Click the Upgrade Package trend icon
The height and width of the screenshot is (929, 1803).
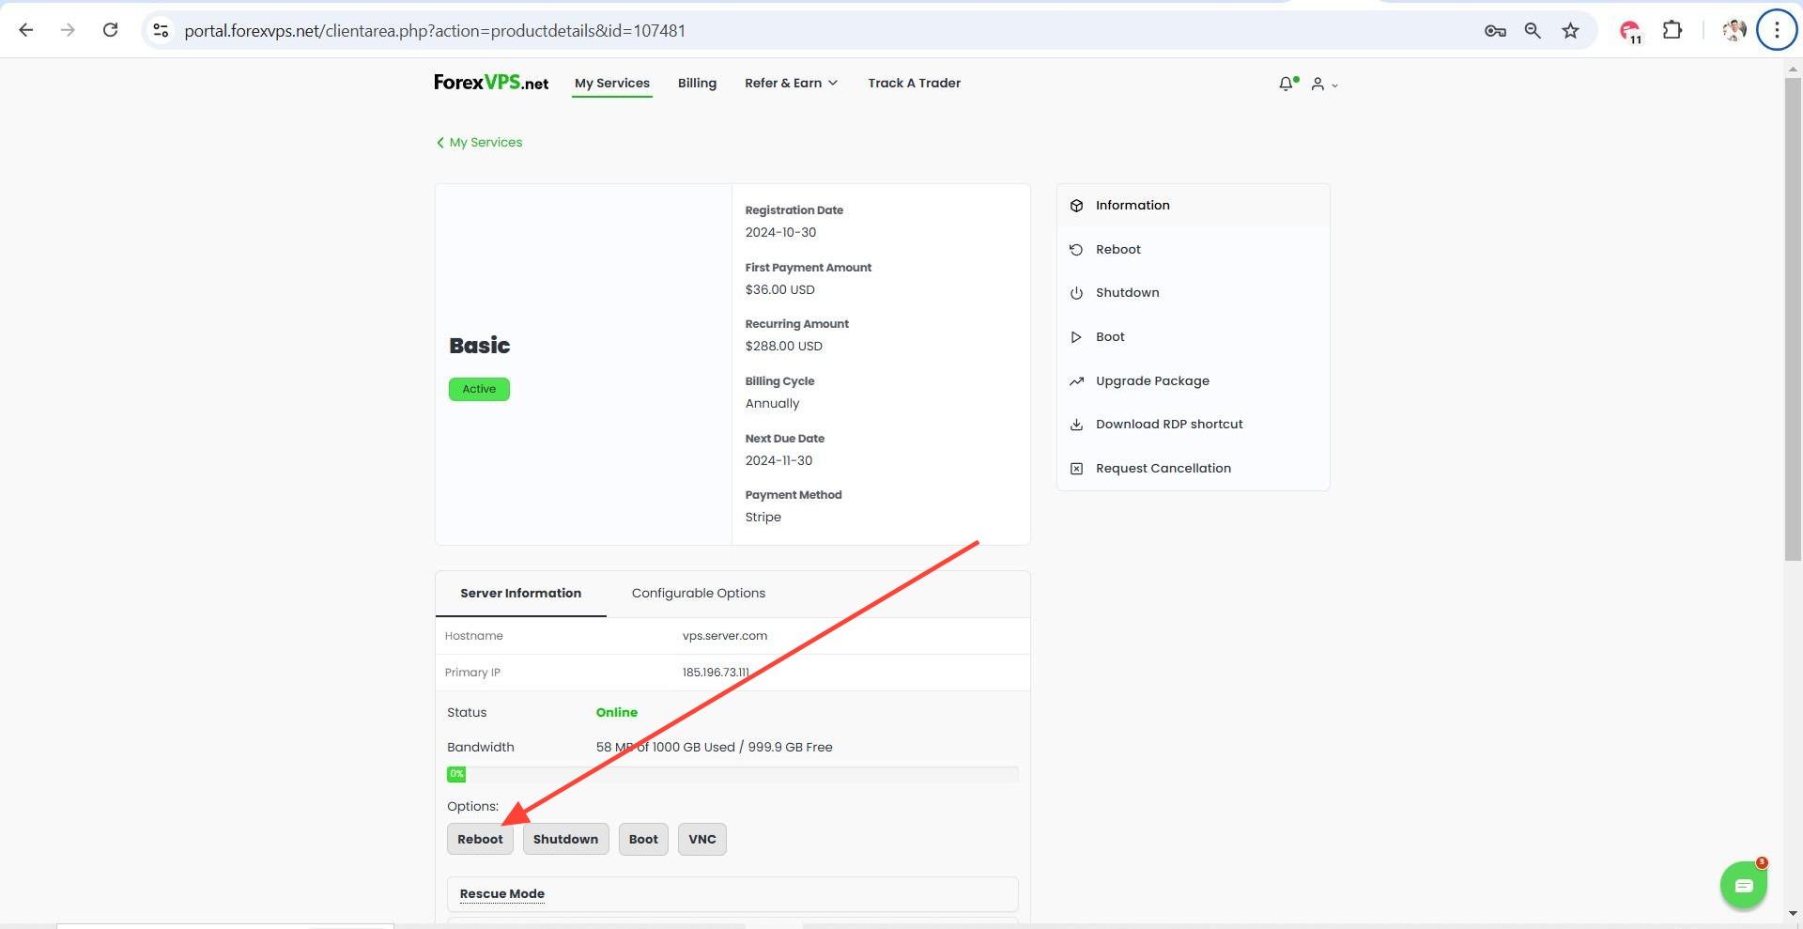pyautogui.click(x=1076, y=381)
